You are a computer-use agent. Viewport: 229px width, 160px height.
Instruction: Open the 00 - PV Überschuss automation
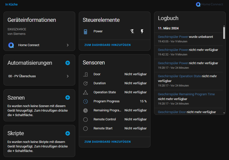[x=39, y=76]
